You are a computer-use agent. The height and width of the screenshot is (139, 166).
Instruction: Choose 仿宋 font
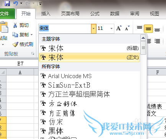tap(90, 122)
